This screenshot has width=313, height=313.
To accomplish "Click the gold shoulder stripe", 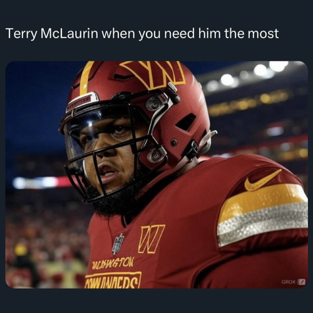I will click(x=263, y=200).
